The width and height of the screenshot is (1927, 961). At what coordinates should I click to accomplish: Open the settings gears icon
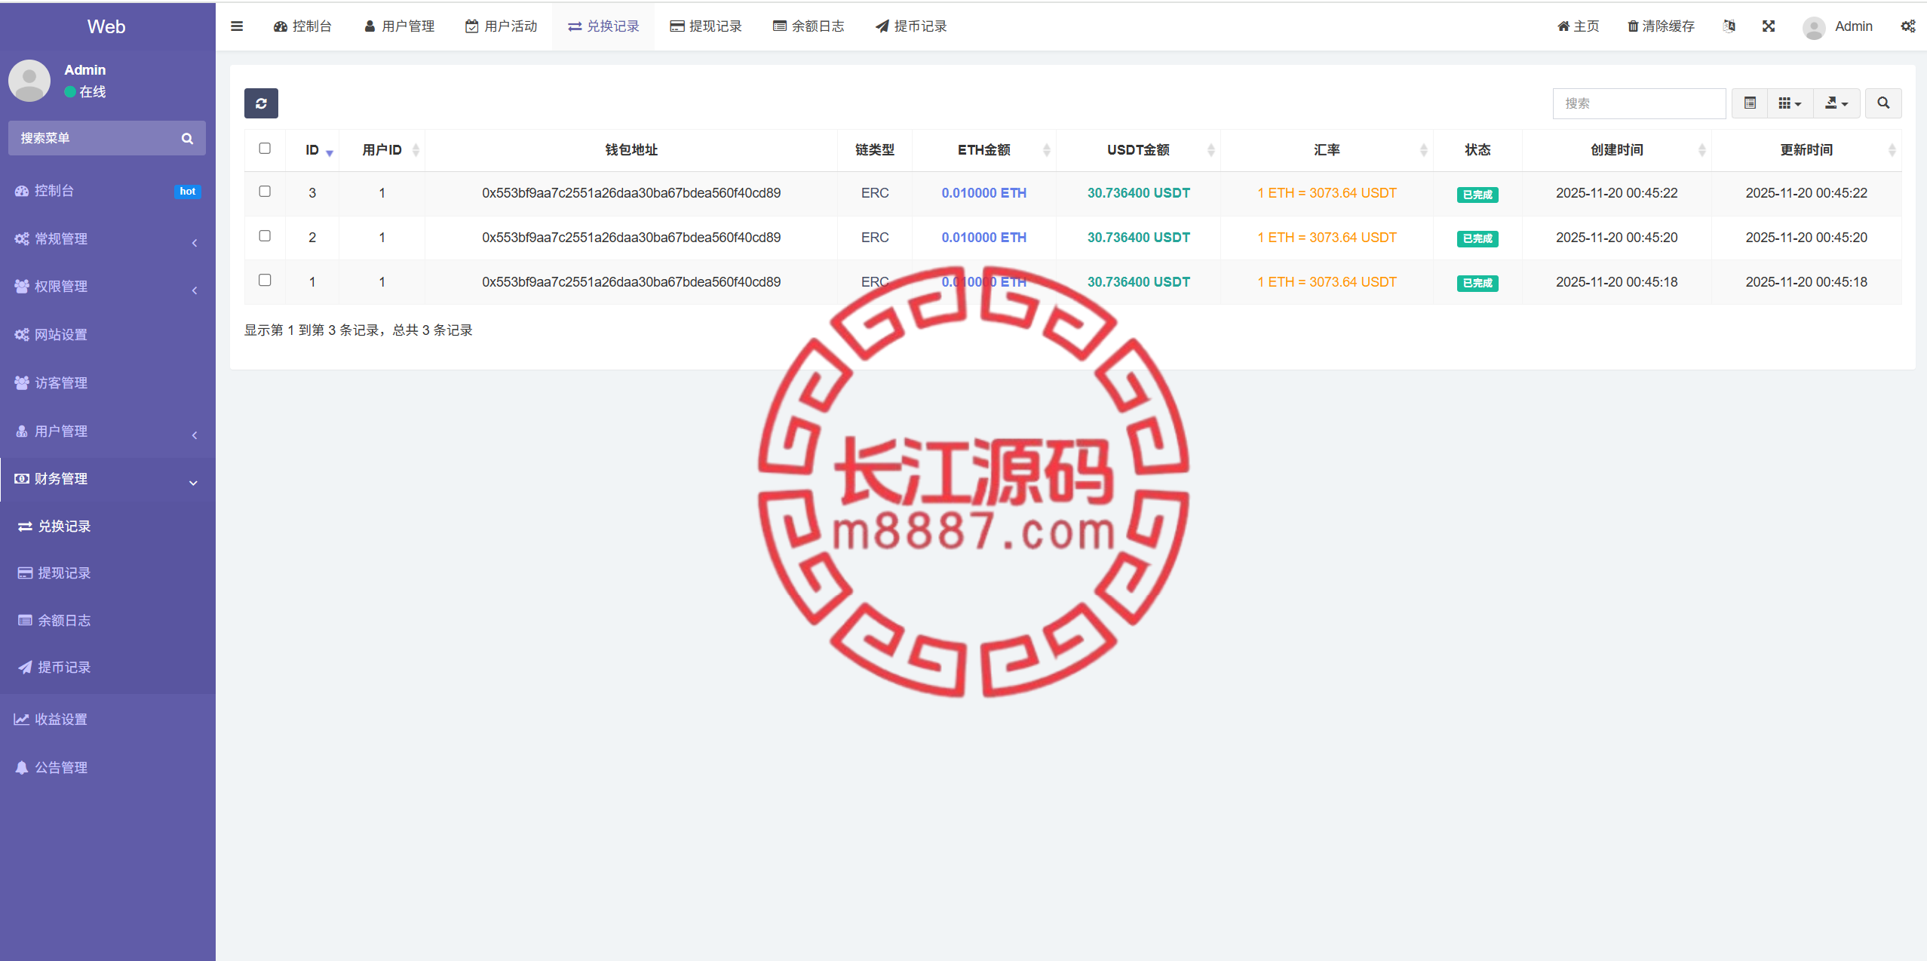click(1908, 26)
